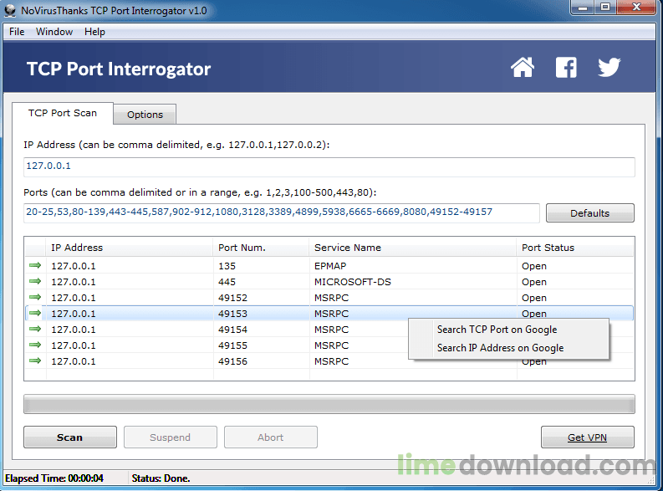This screenshot has height=491, width=663.
Task: Select port number 49154 cell
Action: pyautogui.click(x=232, y=330)
